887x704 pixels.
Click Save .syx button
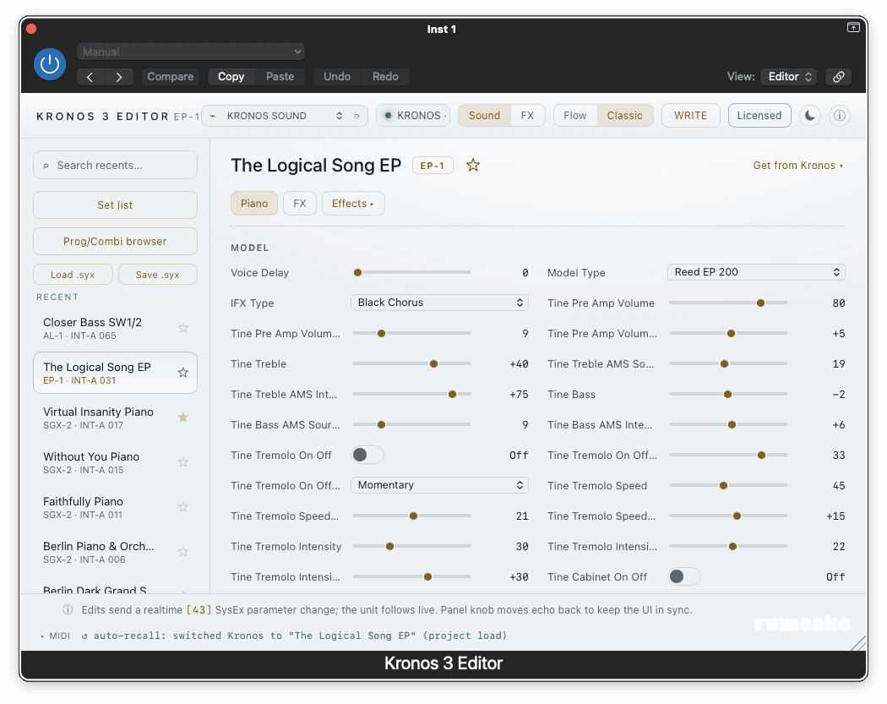[x=157, y=275]
